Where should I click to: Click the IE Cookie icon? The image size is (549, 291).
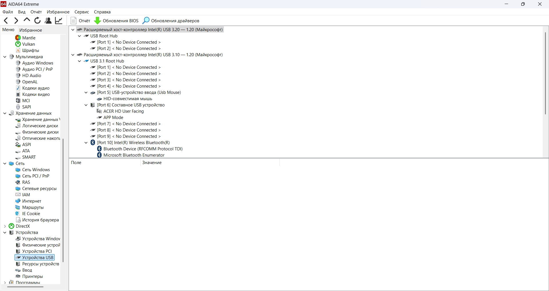tap(18, 214)
